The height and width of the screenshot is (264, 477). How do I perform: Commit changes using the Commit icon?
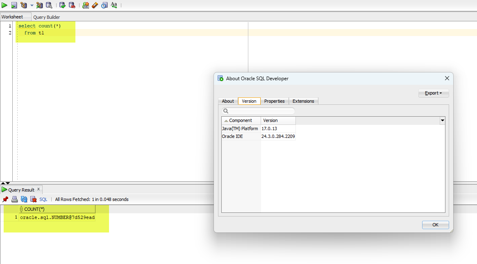(x=62, y=5)
